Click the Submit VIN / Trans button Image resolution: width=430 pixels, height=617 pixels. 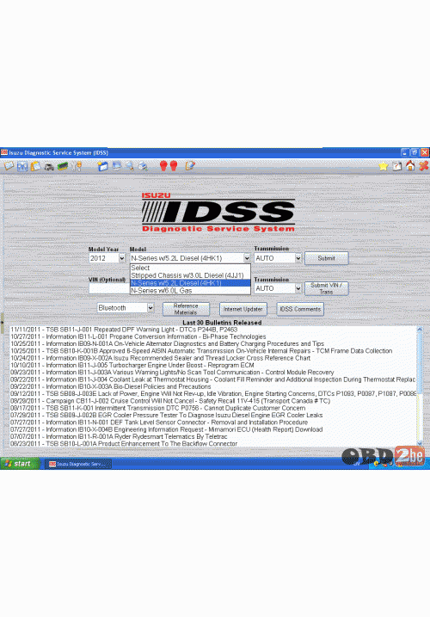coord(326,288)
